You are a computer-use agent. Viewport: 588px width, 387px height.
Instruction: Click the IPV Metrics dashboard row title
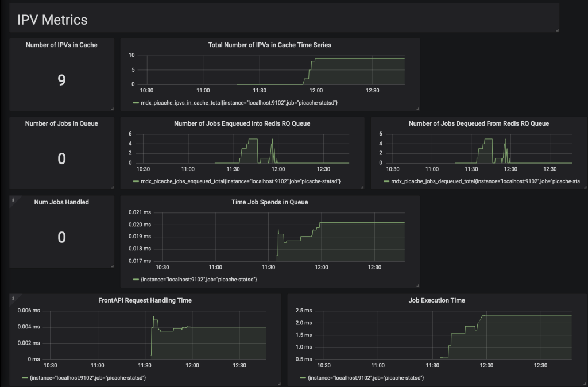(52, 20)
